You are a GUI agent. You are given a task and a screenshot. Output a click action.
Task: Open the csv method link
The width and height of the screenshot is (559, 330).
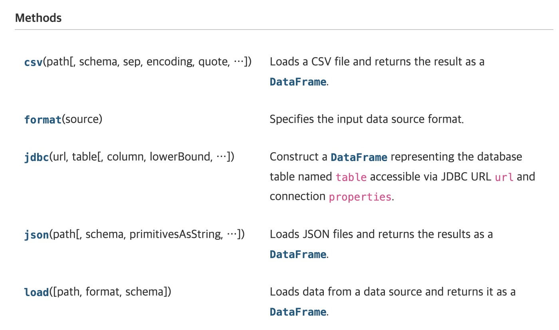click(x=34, y=62)
